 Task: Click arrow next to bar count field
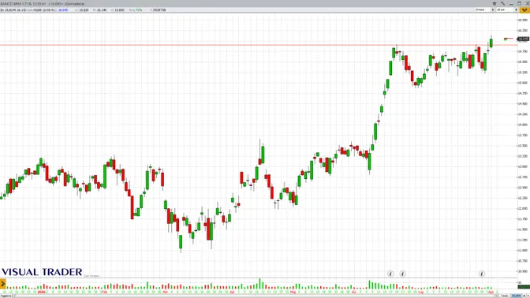(516, 9)
